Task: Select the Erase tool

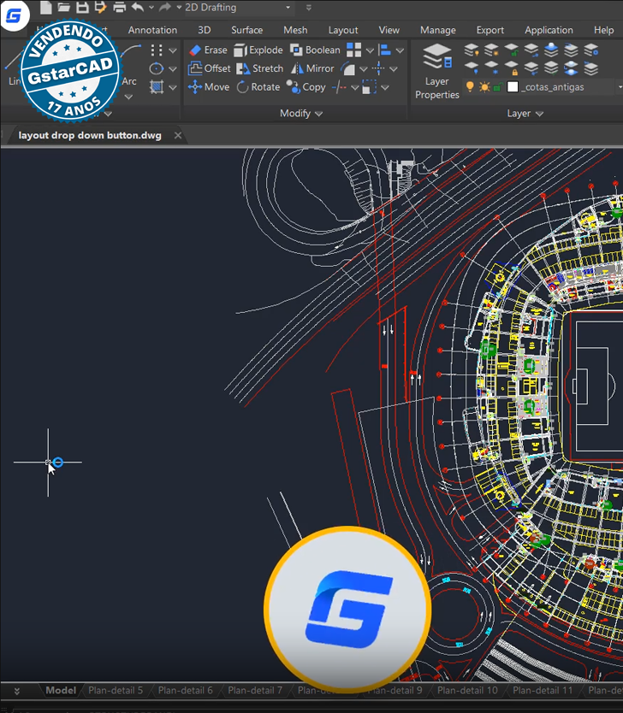Action: point(208,50)
